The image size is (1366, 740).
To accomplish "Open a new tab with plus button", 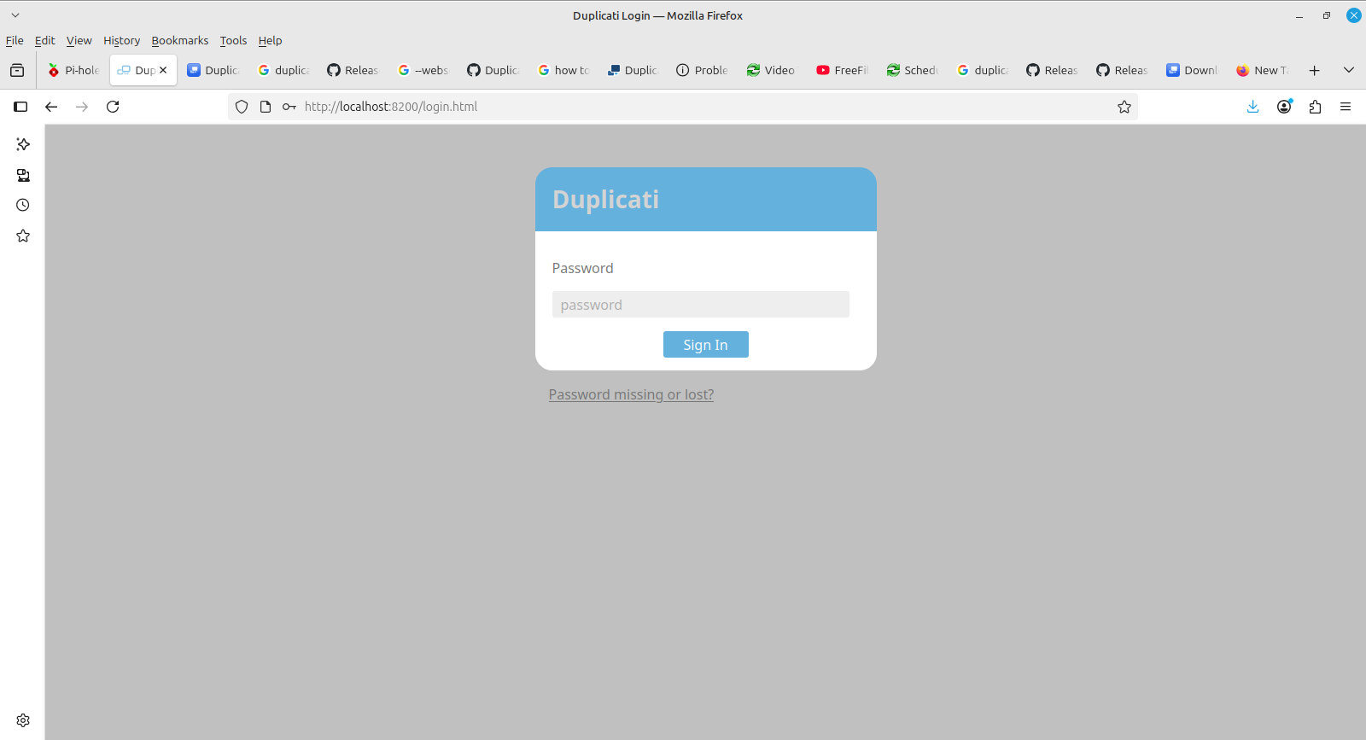I will coord(1314,70).
